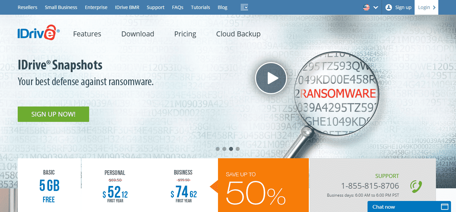
Task: Open the Resellers link
Action: (x=27, y=7)
